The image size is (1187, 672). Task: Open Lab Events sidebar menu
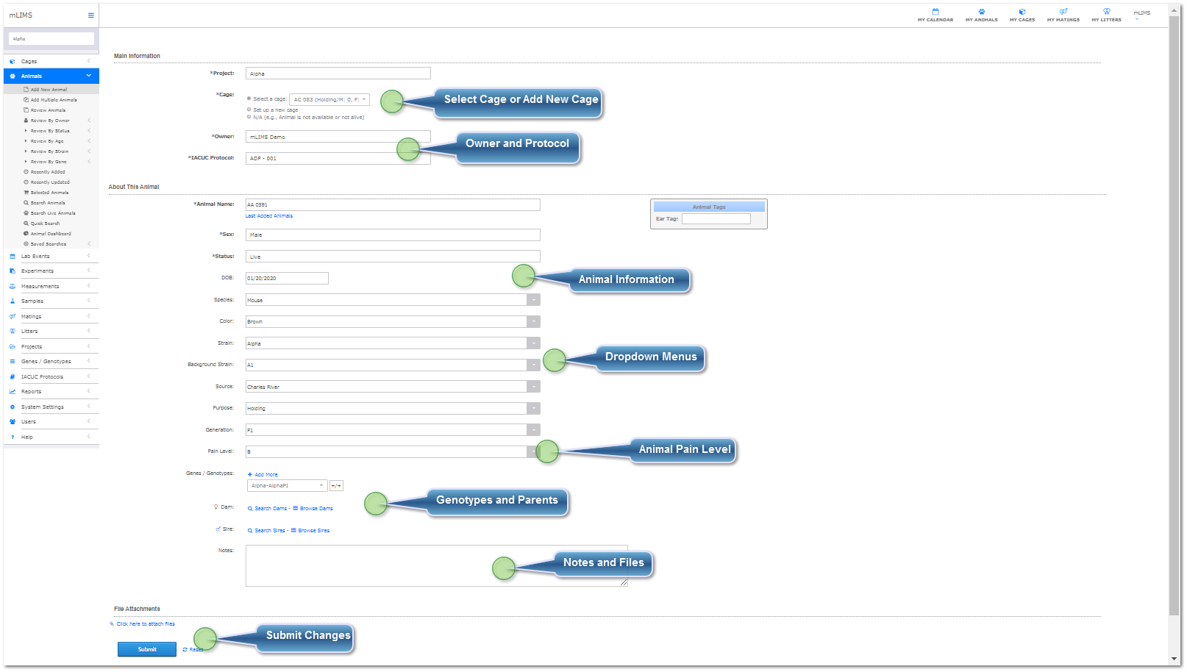point(51,257)
